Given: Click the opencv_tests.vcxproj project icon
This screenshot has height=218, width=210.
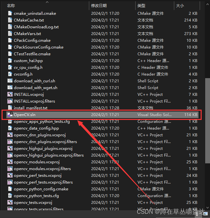Looking at the screenshot, I should click(x=10, y=203).
